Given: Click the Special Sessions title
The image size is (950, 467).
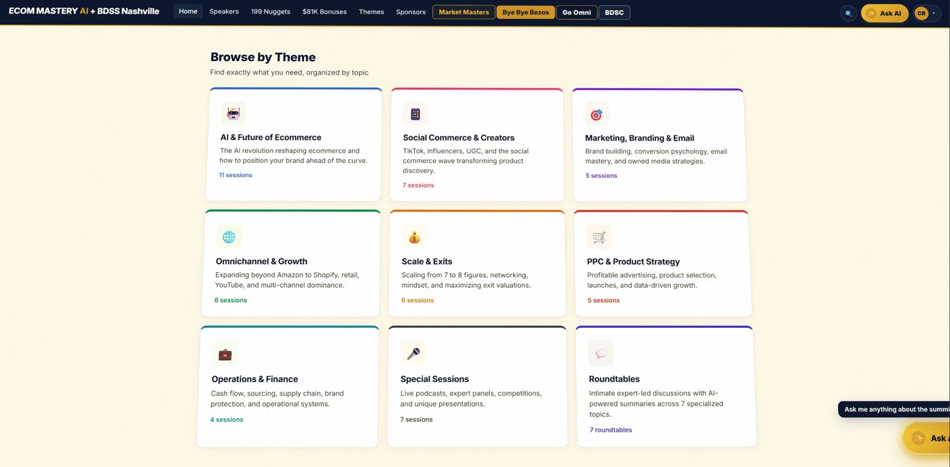Looking at the screenshot, I should 434,379.
